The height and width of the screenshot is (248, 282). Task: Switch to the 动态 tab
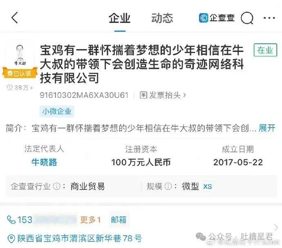point(162,18)
